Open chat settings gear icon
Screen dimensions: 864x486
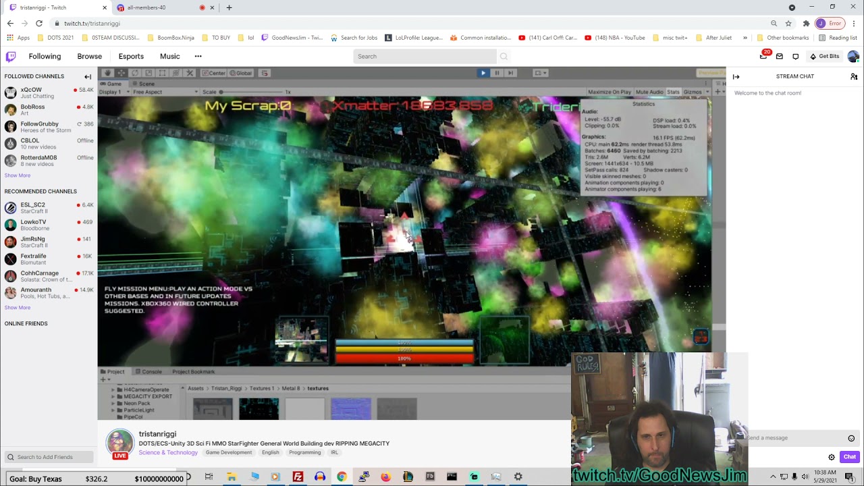point(832,457)
